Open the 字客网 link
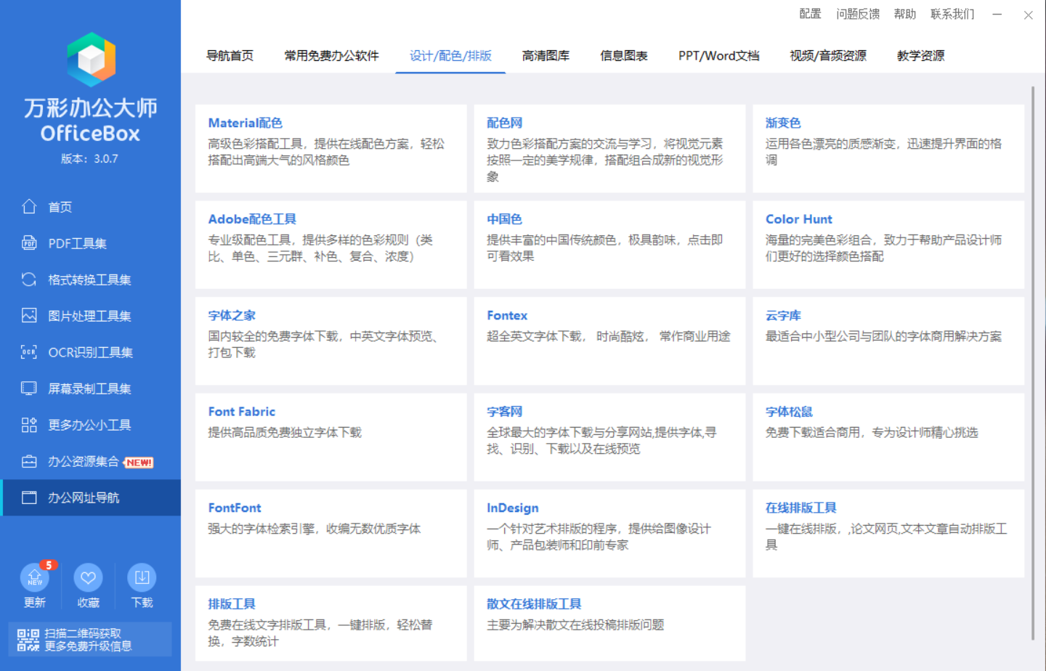The height and width of the screenshot is (671, 1046). point(504,412)
